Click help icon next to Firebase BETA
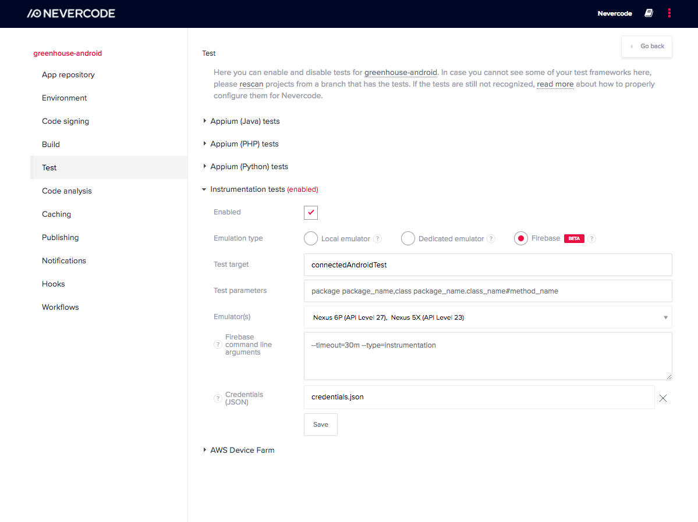Viewport: 698px width, 522px height. click(x=591, y=239)
